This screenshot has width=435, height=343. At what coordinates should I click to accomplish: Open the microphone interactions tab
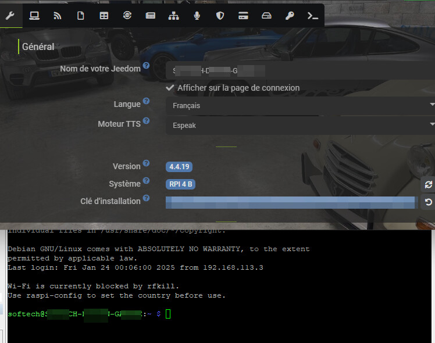[x=197, y=16]
